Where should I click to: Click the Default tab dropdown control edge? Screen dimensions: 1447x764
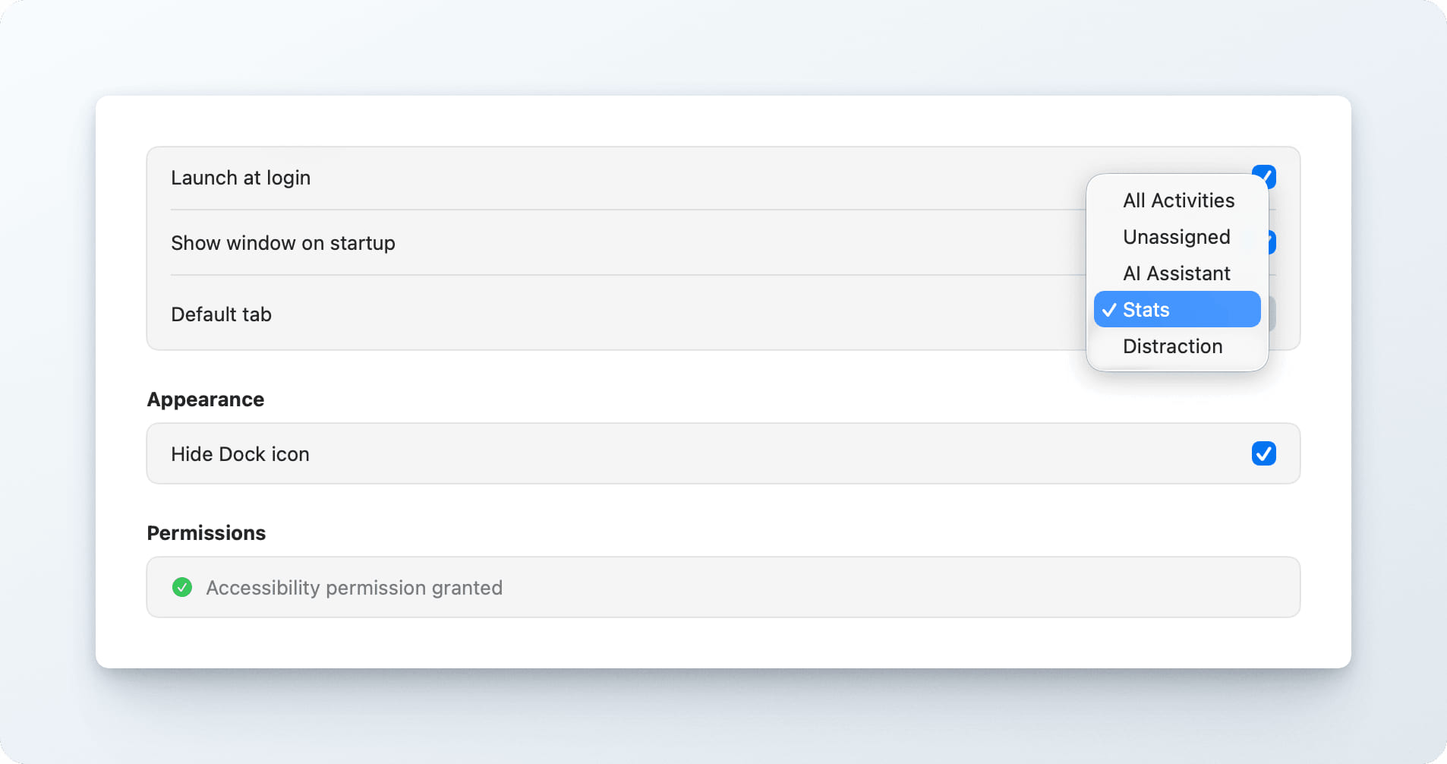(x=1272, y=314)
